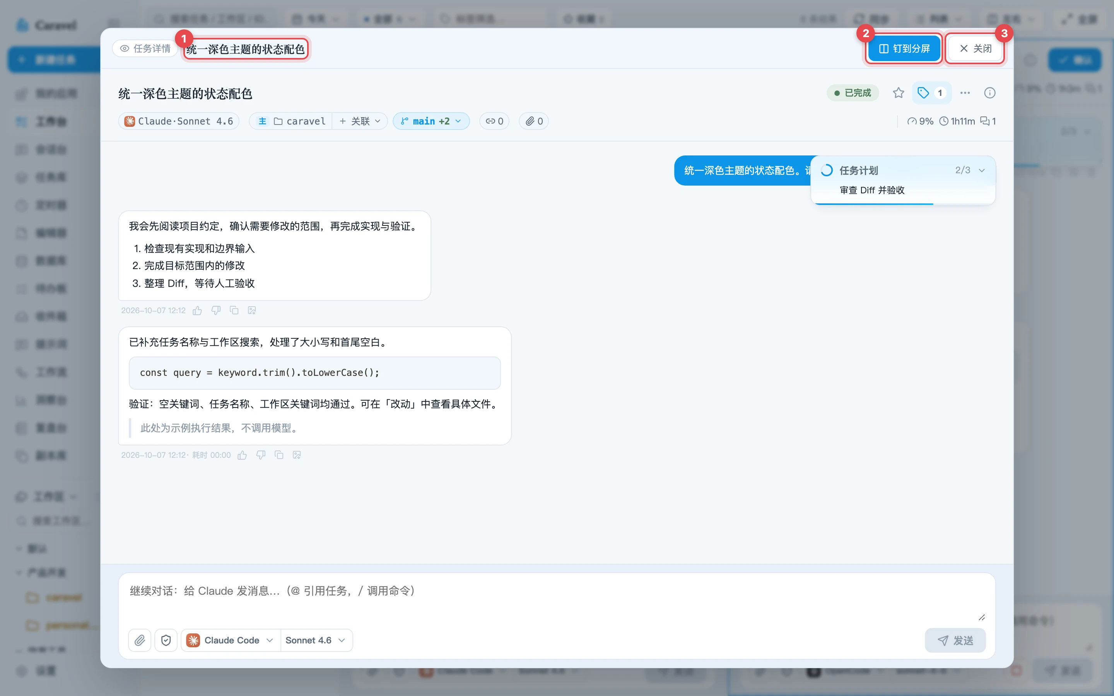Click the info circle icon
Screen dimensions: 1114x696
tap(989, 93)
